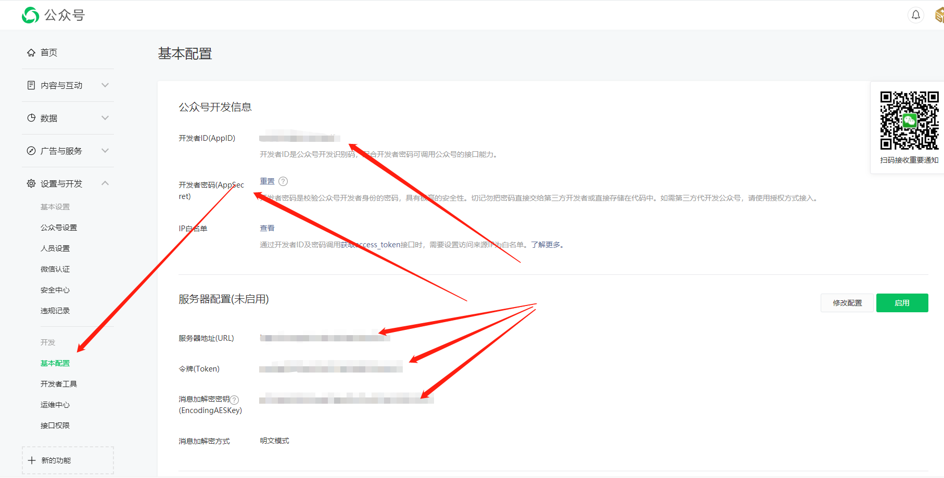This screenshot has width=944, height=478.
Task: Click the 公众号 logo icon
Action: [31, 15]
